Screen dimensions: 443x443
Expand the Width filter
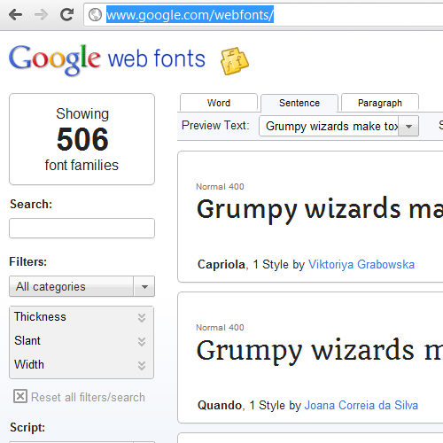(82, 365)
